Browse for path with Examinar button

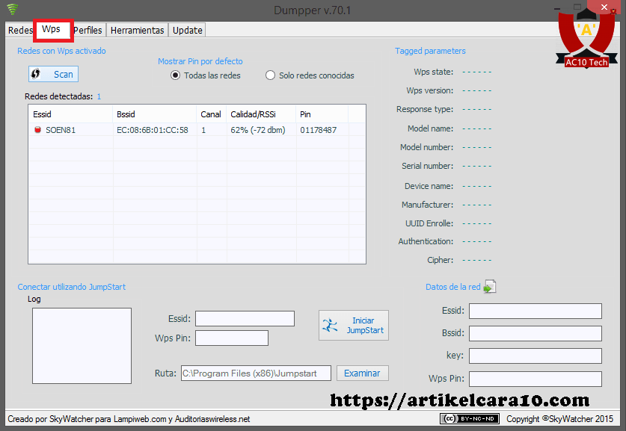(362, 373)
